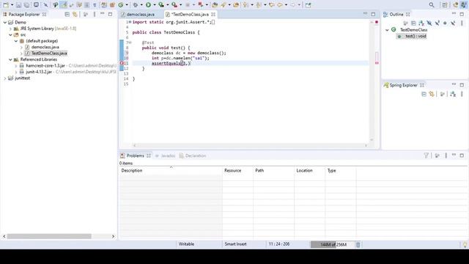Collapse TestDemoClass in Outline
The width and height of the screenshot is (469, 264).
[387, 30]
